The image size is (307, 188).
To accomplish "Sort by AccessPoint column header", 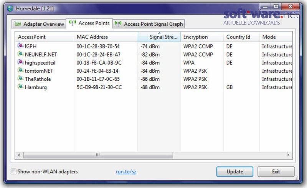I will (45, 37).
